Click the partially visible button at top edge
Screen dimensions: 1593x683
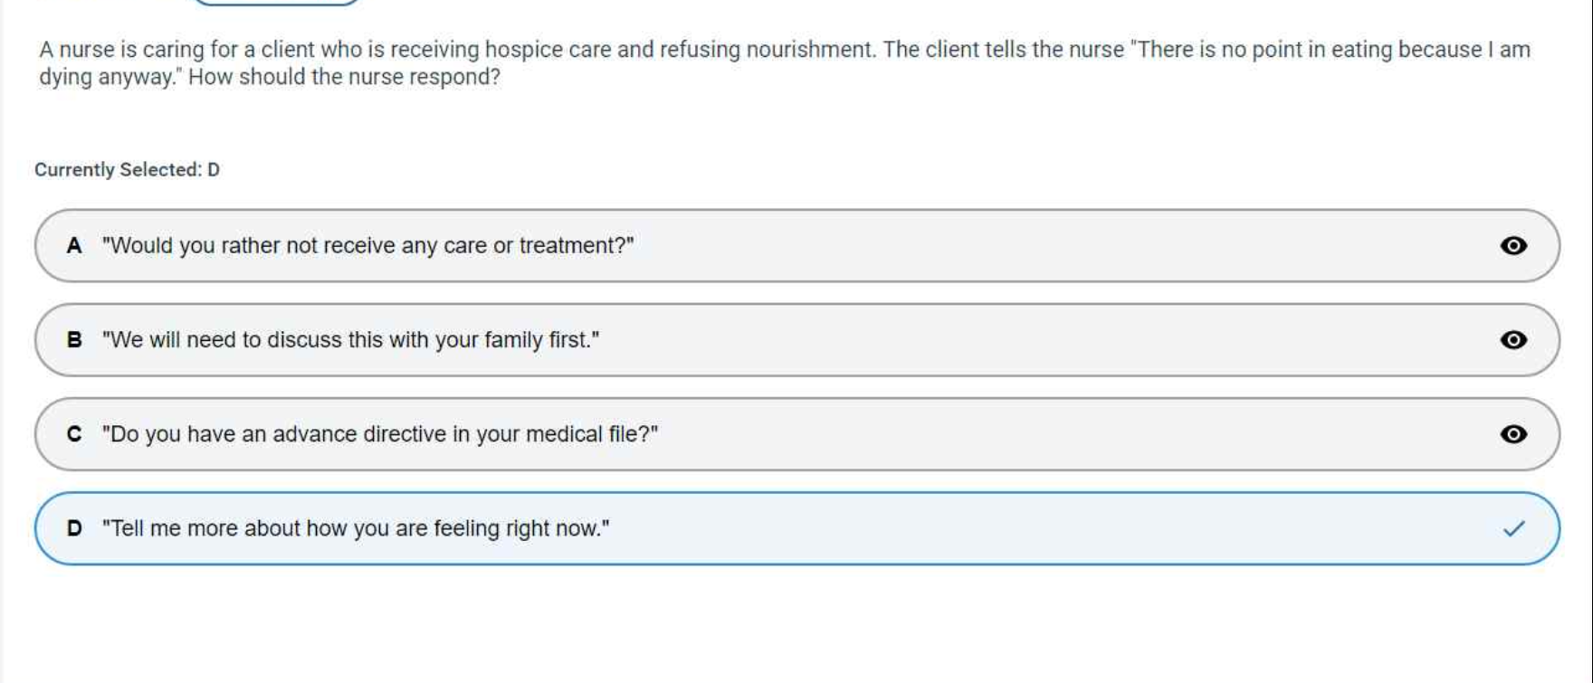(x=276, y=3)
